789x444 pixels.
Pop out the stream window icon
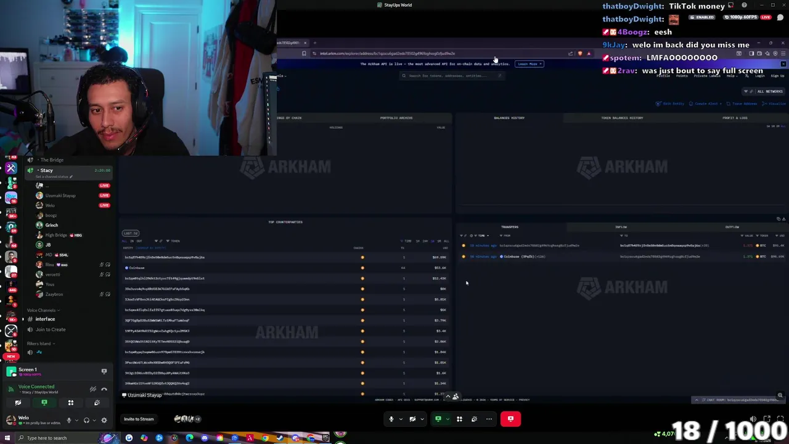click(767, 419)
